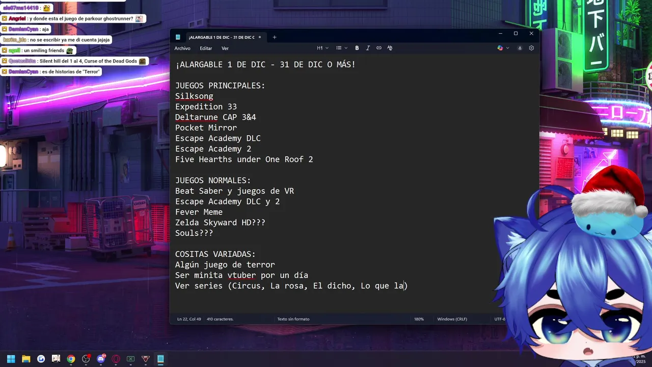Open the bullet list style dropdown

[342, 48]
